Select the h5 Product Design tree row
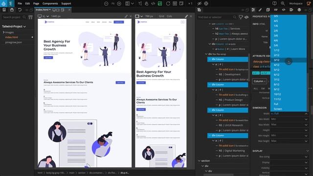313x176 pixels. point(230,100)
